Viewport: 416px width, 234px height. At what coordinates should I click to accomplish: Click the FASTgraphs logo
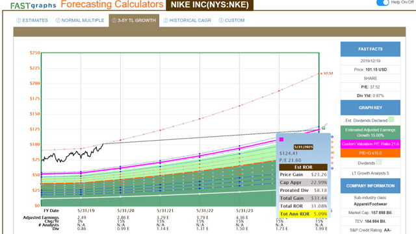(x=33, y=5)
